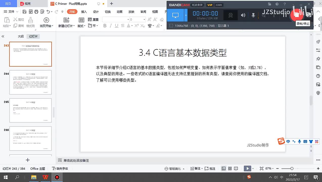Viewport: 322px width, 182px height.
Task: Expand the quick access toolbar customize arrow
Action: coord(62,12)
